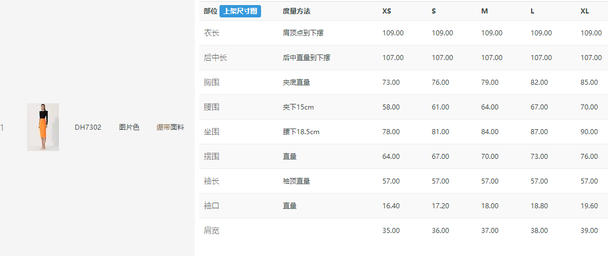Select the 胸围 row label
Screen dimensions: 608x256
click(211, 82)
